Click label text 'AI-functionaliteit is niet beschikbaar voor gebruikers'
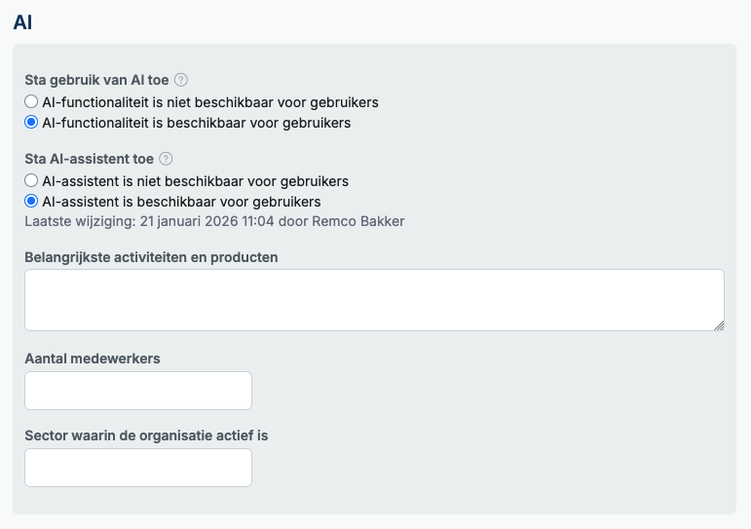The image size is (751, 529). tap(210, 102)
